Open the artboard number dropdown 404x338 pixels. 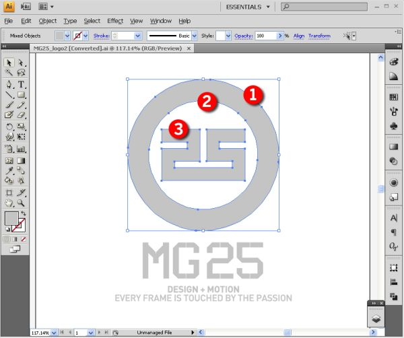[x=90, y=333]
